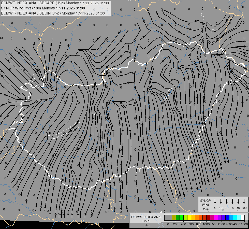Click the m/s unit in the wind legend

tap(205, 209)
